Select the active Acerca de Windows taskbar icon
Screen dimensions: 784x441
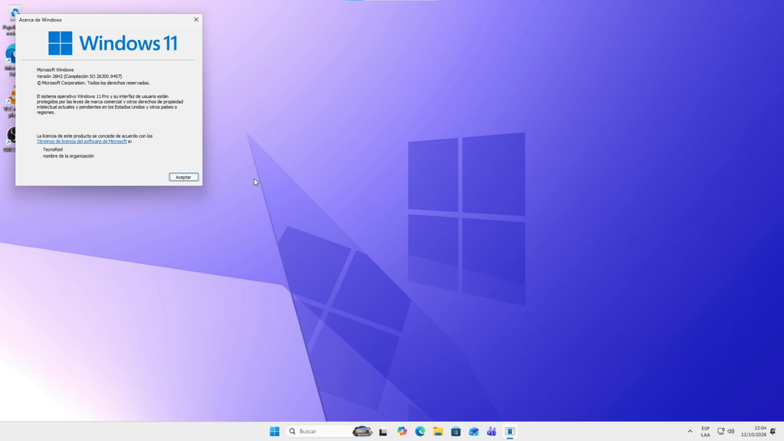(x=509, y=431)
